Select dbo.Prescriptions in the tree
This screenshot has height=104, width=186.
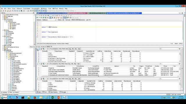[x=17, y=73]
